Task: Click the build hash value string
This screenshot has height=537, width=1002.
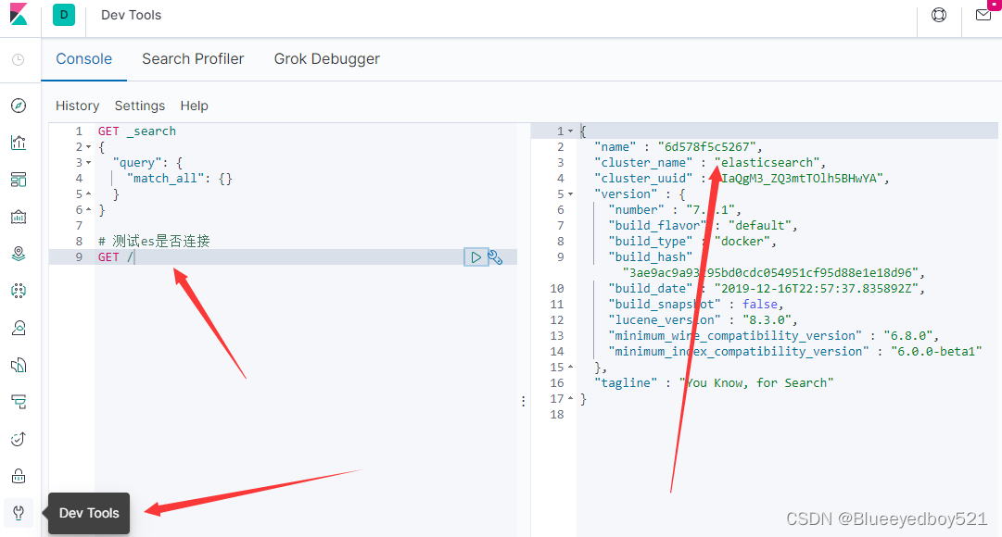Action: pyautogui.click(x=770, y=273)
